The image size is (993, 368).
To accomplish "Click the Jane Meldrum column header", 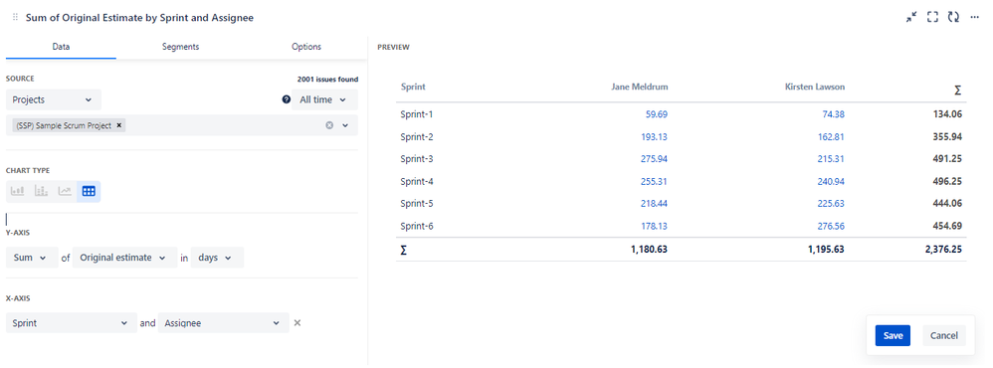I will coord(639,87).
